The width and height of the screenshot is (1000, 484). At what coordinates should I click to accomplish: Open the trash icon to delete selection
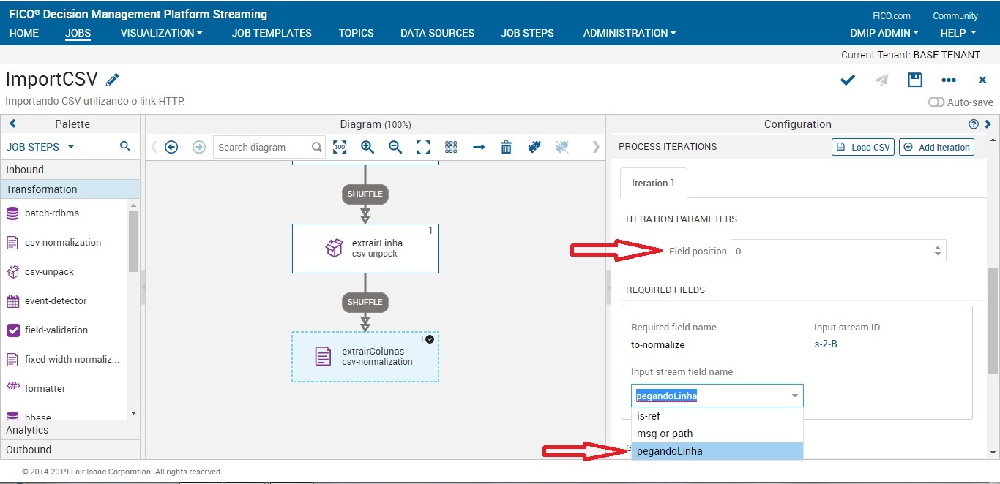[506, 147]
